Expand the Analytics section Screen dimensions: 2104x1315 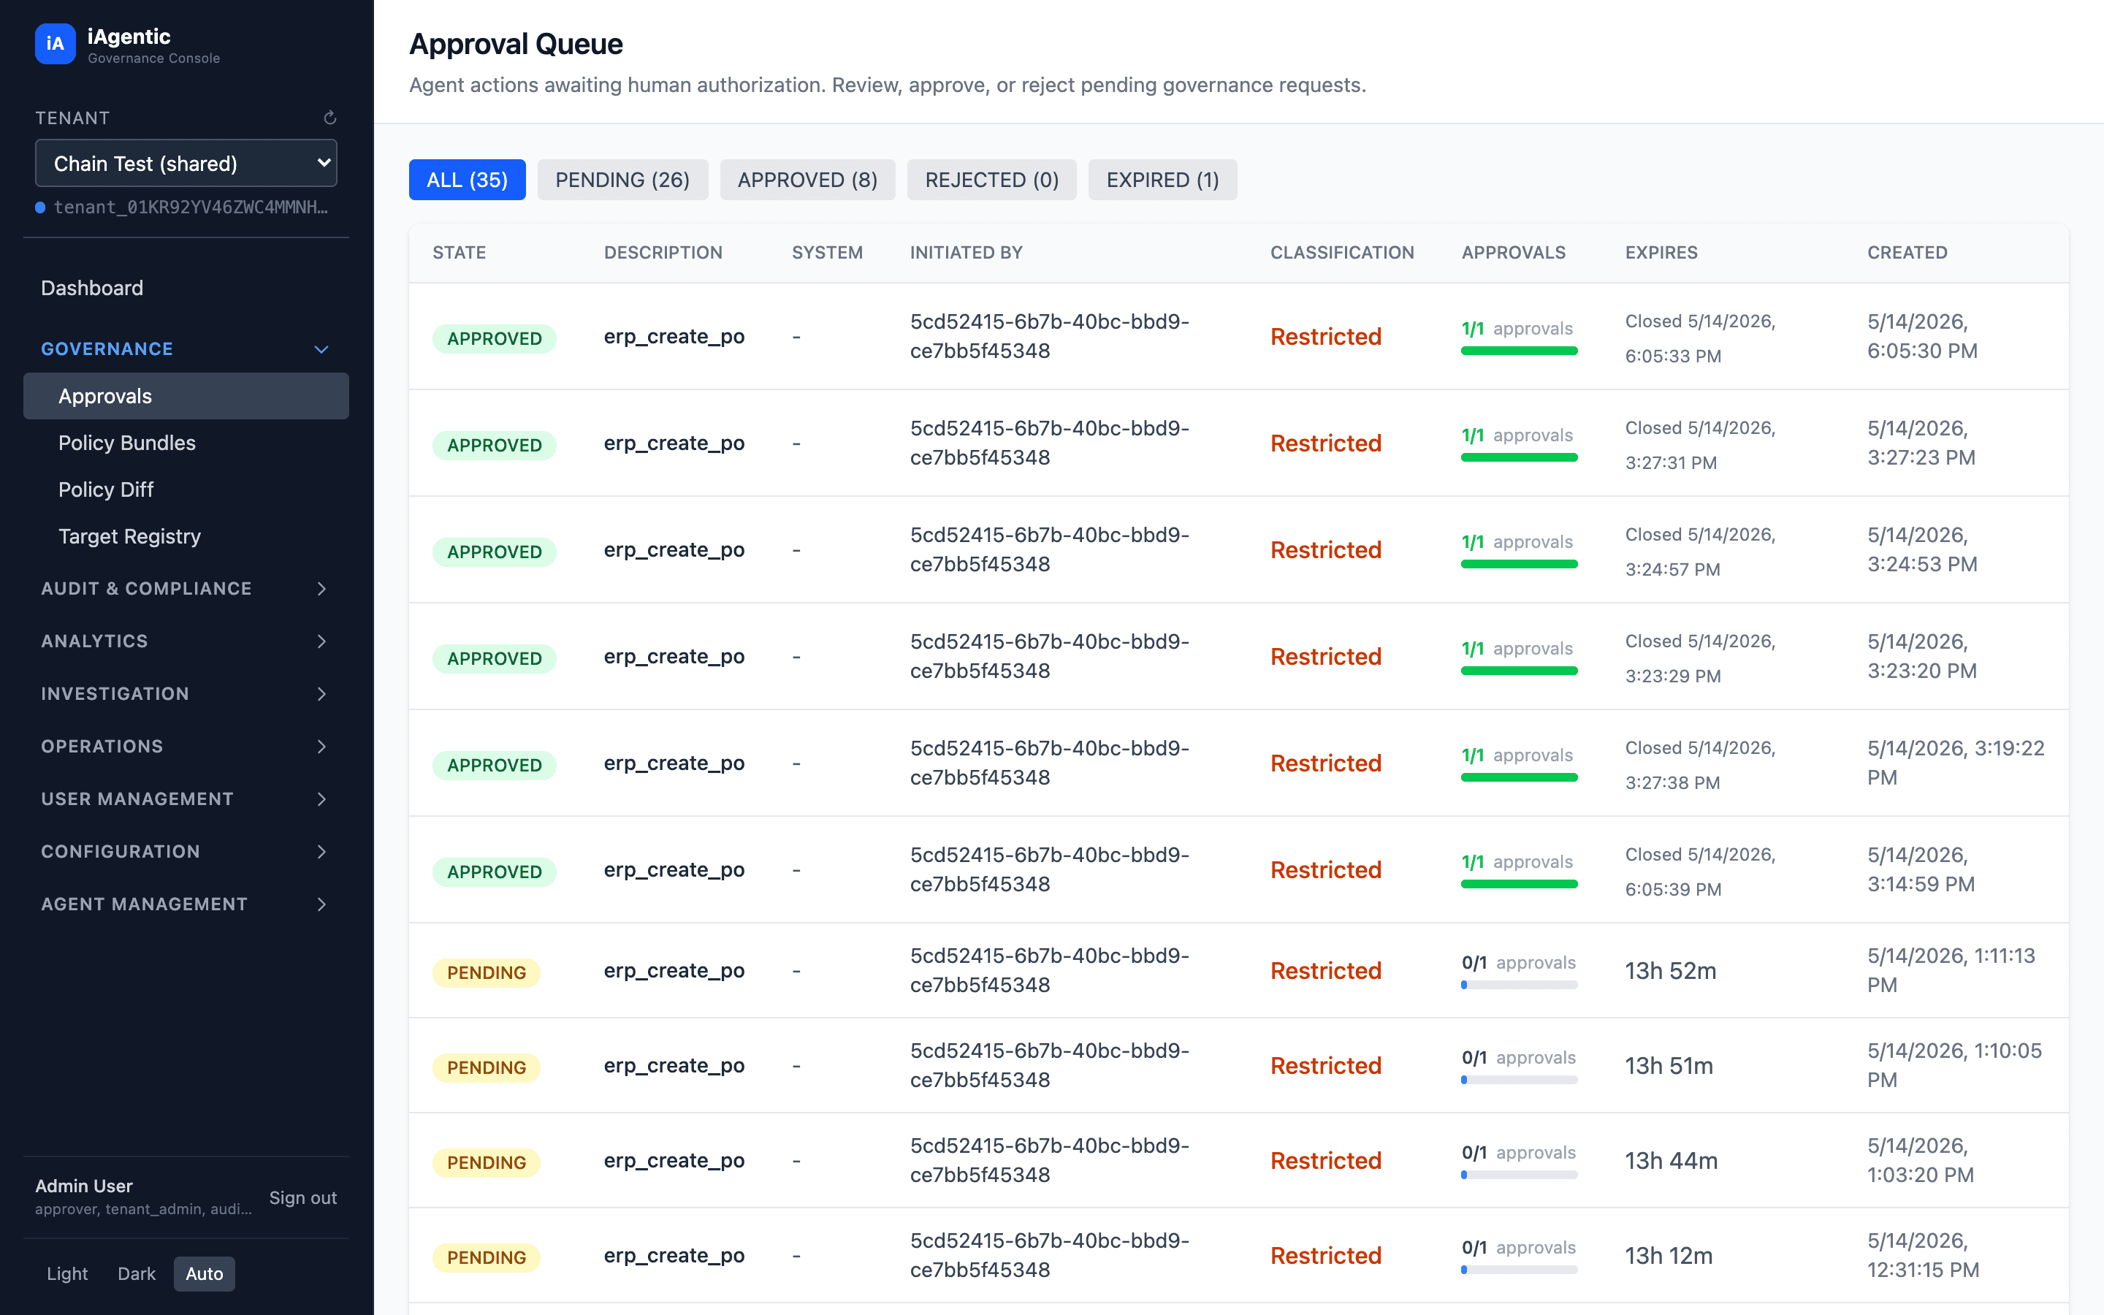pyautogui.click(x=186, y=641)
